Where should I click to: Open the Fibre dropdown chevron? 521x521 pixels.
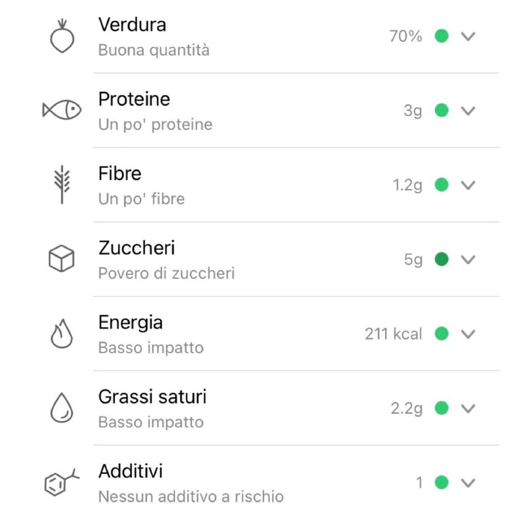click(x=468, y=185)
